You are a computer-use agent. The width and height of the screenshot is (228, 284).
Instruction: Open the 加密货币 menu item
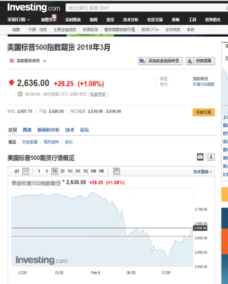[49, 20]
